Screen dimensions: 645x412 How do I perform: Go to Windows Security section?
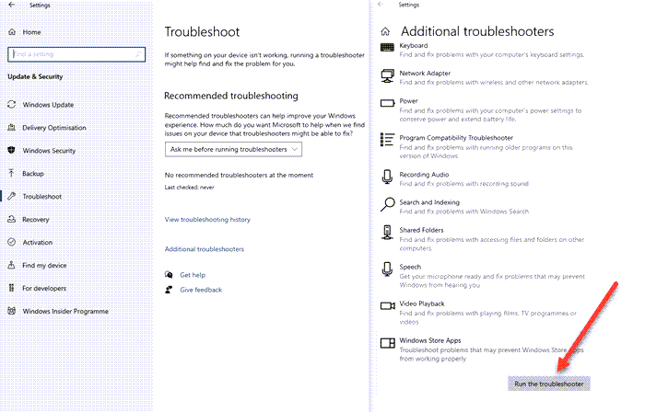pos(49,151)
